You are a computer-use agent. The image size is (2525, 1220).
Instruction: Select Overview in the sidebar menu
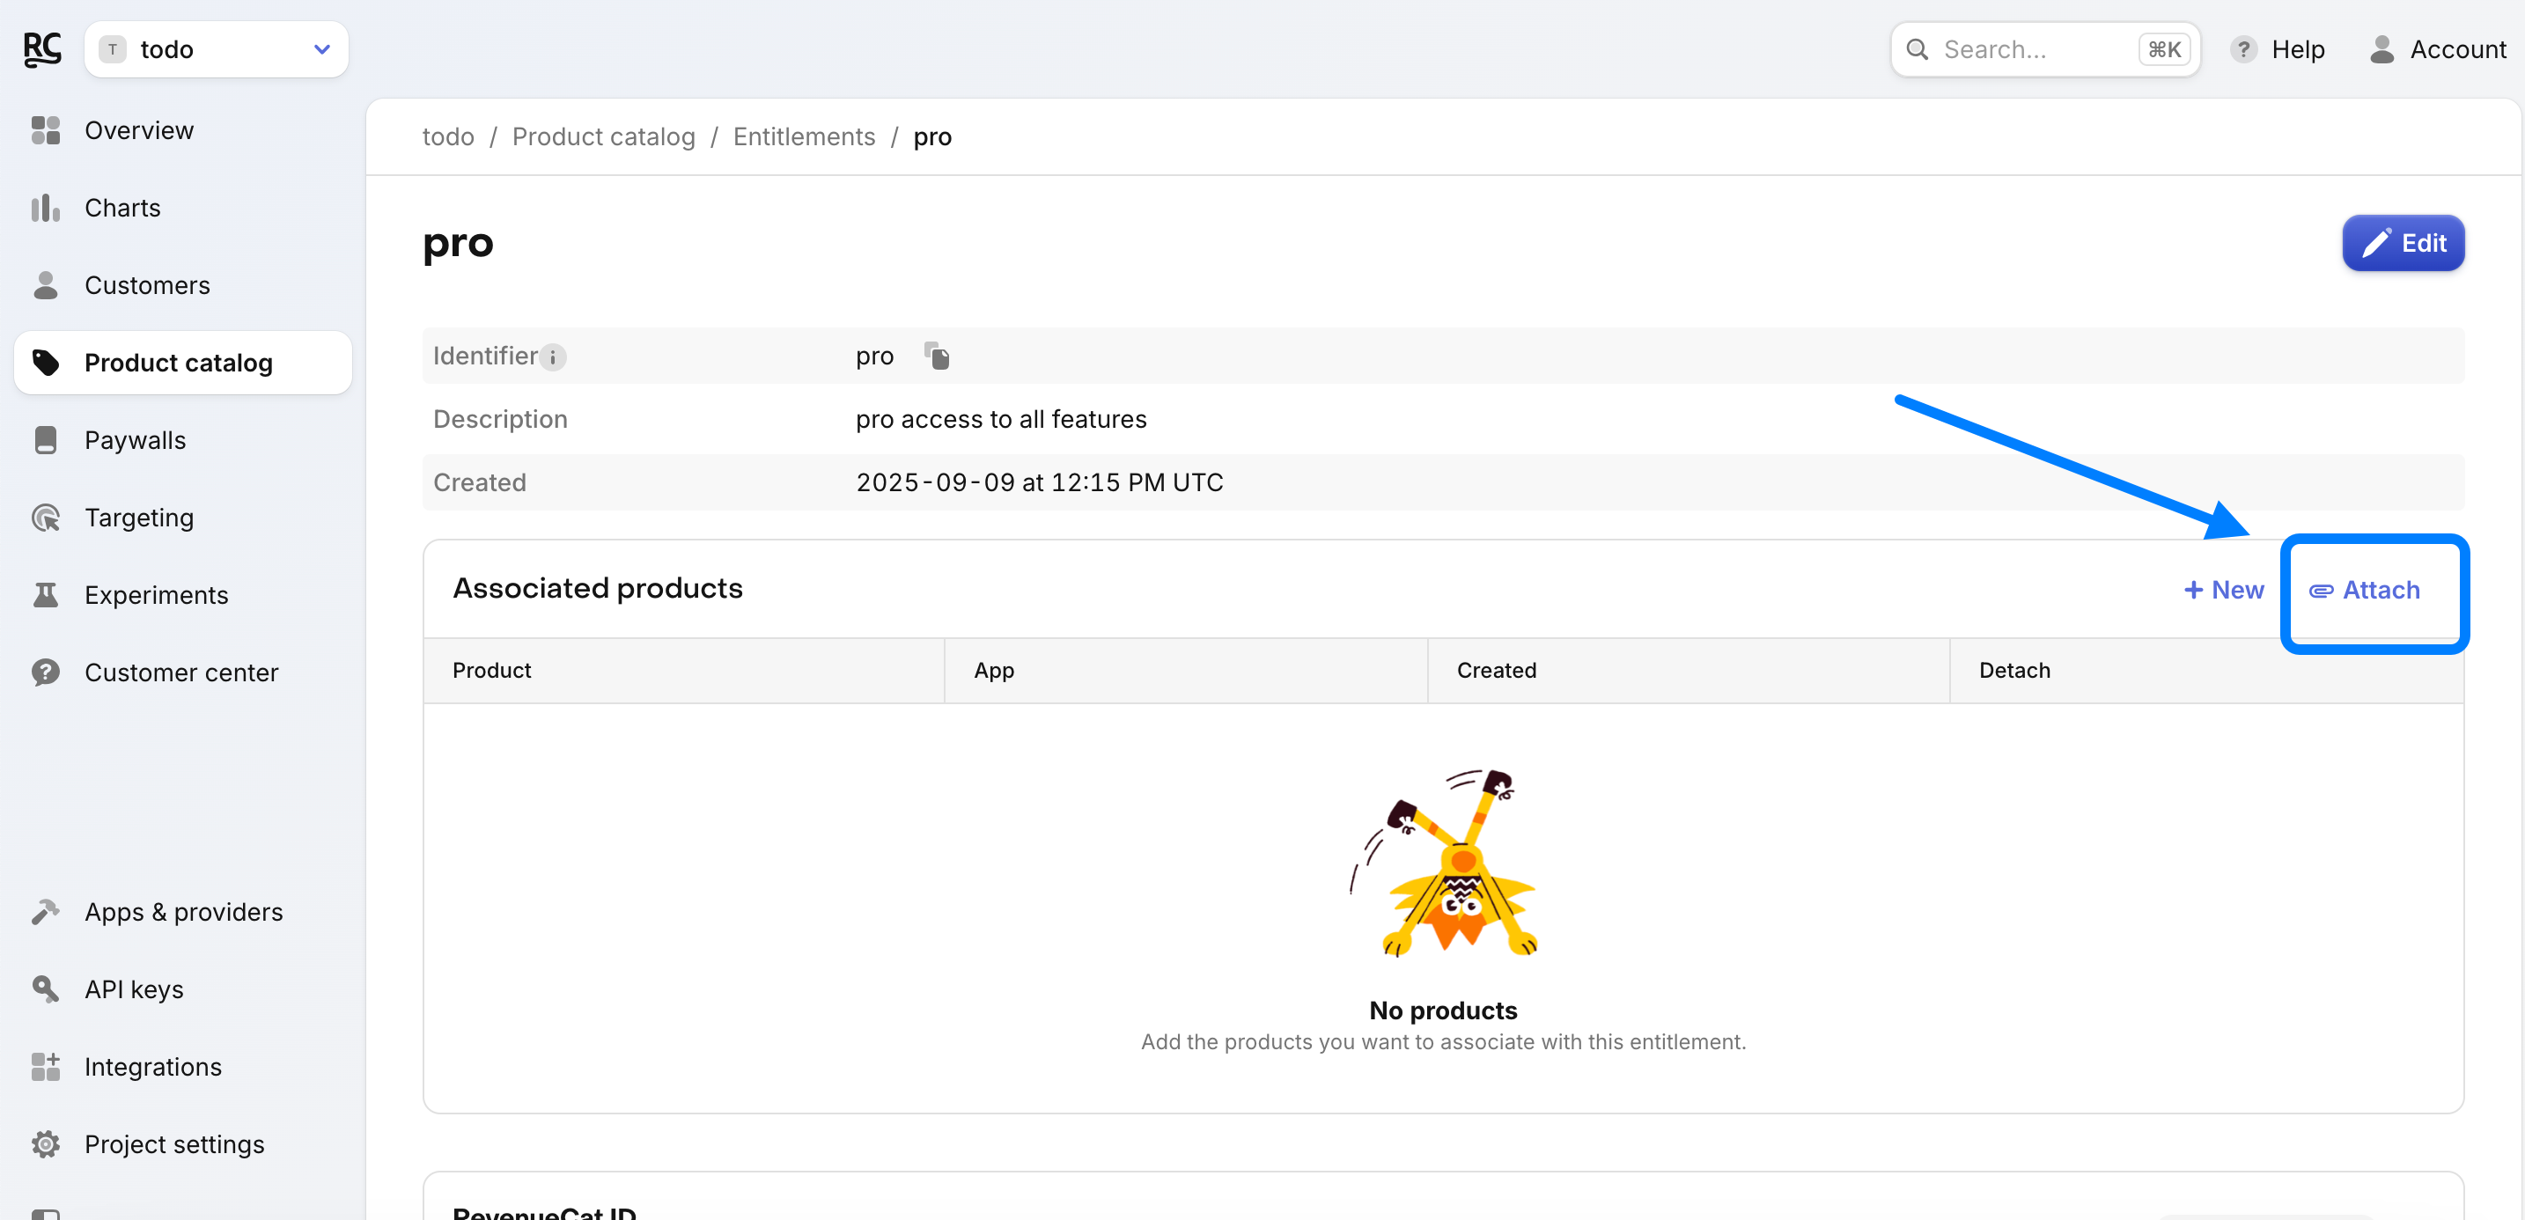(138, 130)
